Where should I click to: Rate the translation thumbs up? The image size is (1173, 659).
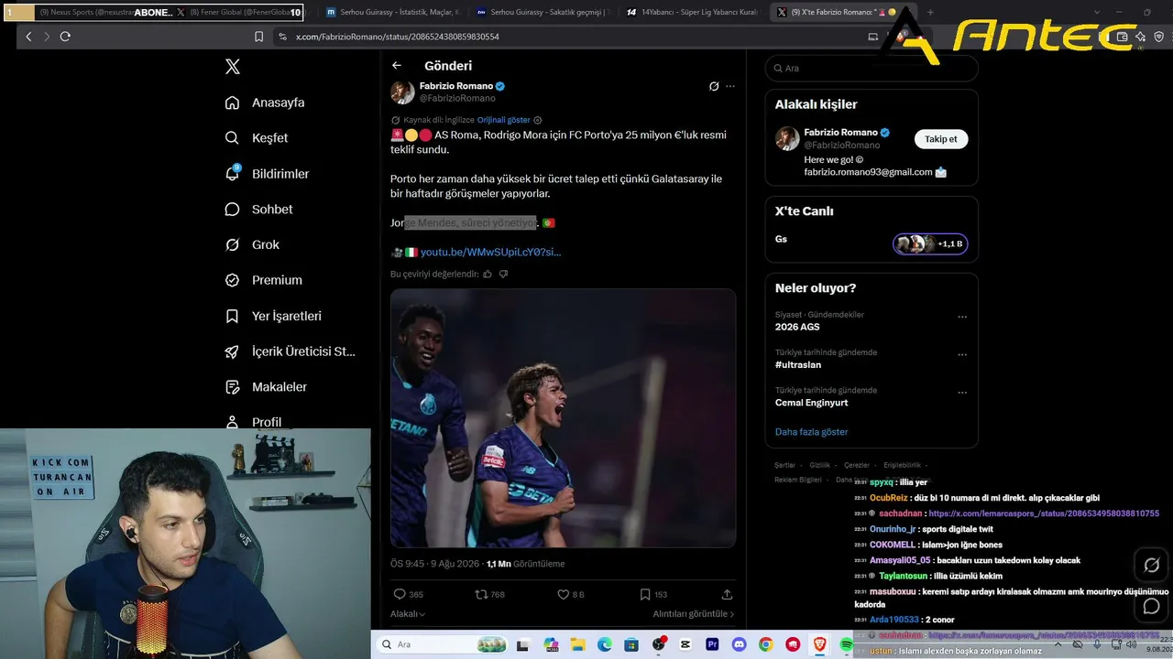pyautogui.click(x=488, y=274)
